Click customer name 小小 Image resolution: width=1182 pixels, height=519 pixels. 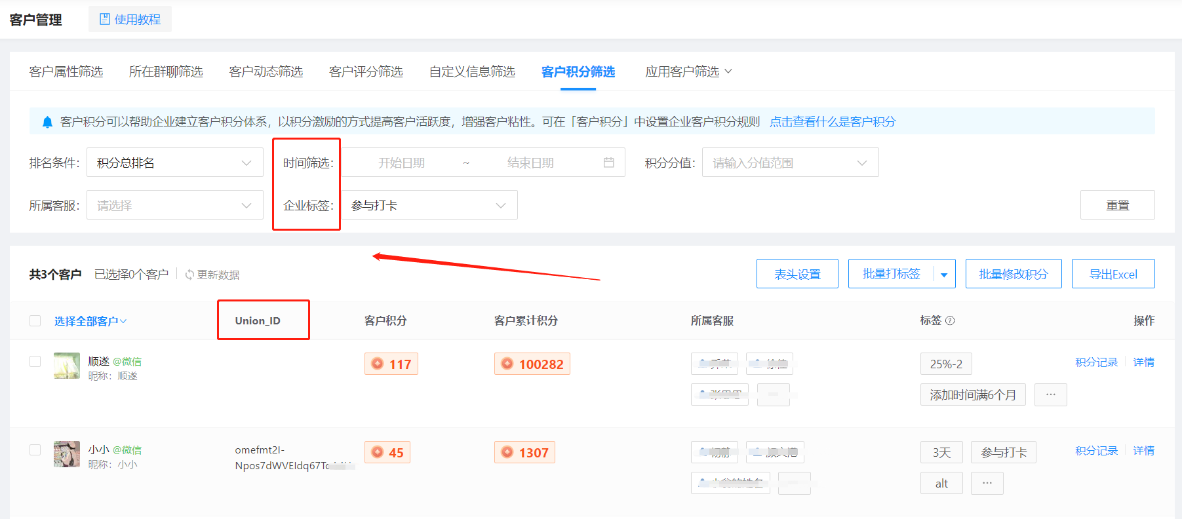coord(99,450)
